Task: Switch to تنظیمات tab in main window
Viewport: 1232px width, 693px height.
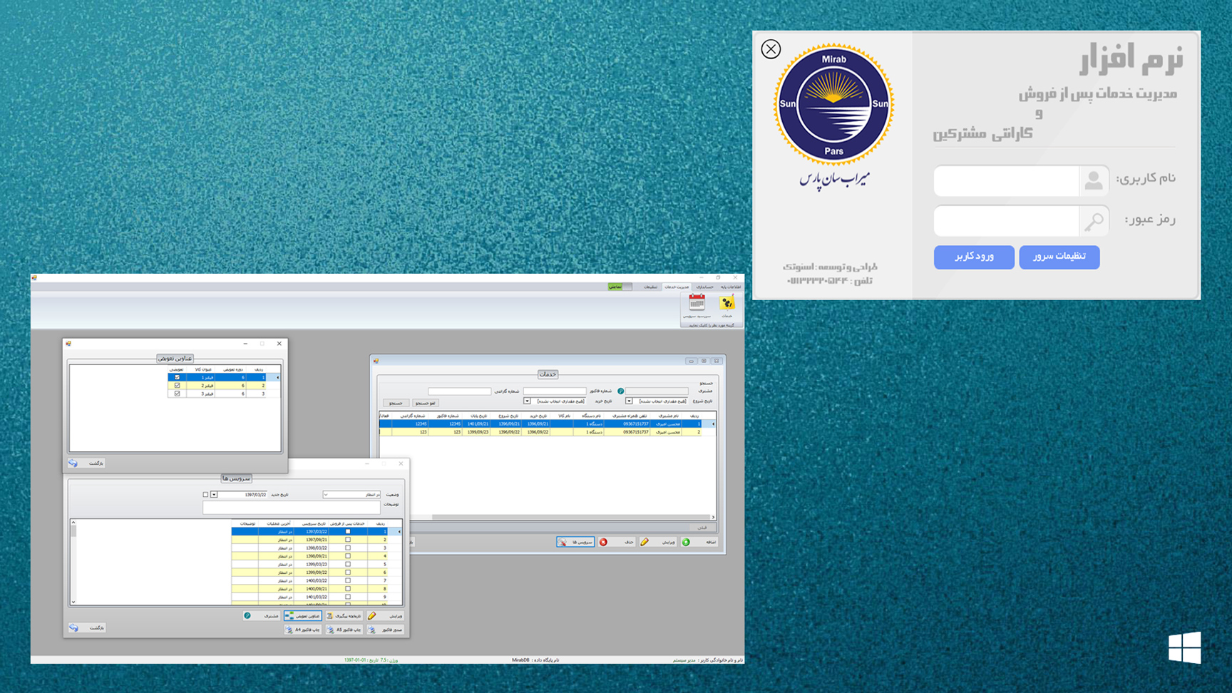Action: 650,287
